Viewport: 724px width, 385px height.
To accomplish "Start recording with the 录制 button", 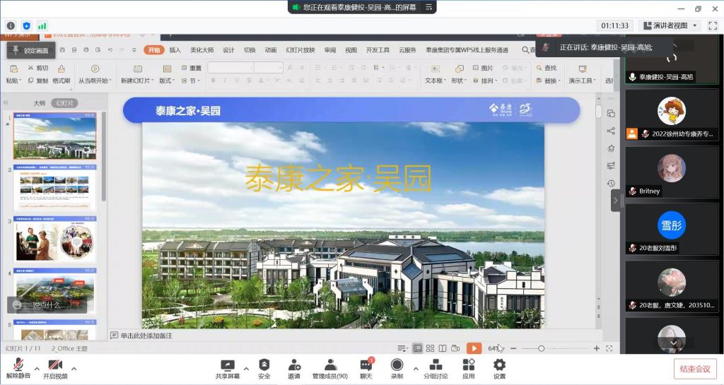I will 397,368.
